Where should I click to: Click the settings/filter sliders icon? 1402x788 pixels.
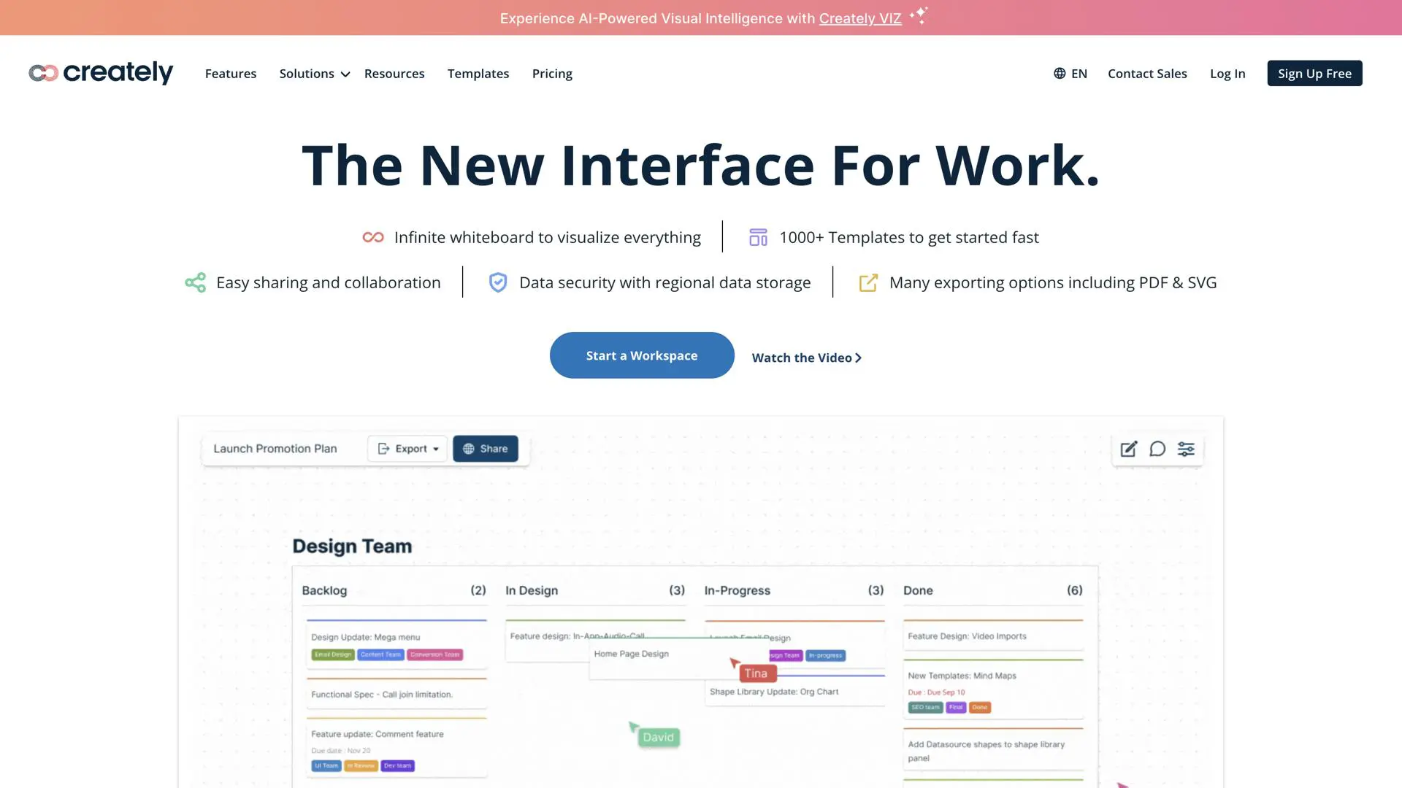pos(1185,449)
